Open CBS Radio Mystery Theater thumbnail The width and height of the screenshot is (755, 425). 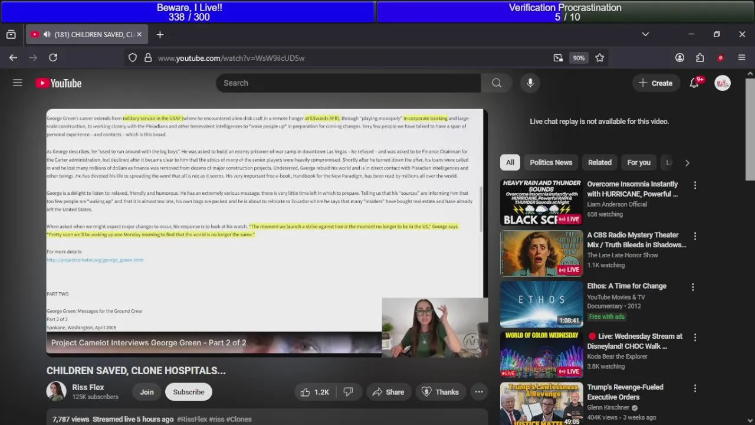coord(541,253)
